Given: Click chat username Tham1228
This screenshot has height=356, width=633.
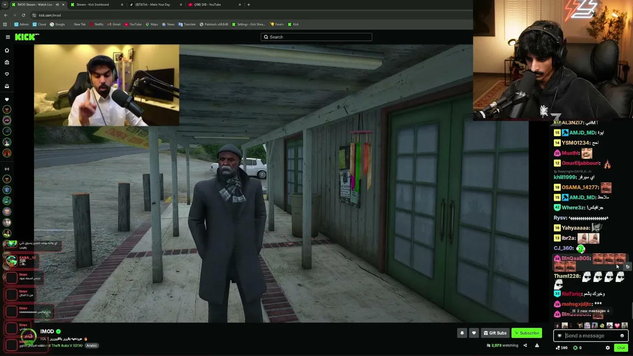Looking at the screenshot, I should click(x=567, y=276).
